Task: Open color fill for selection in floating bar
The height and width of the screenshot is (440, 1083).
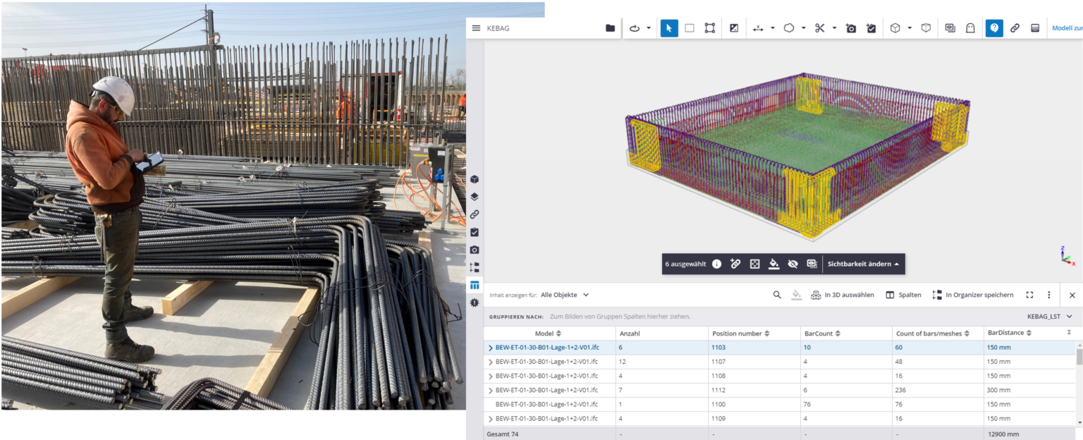Action: point(773,264)
